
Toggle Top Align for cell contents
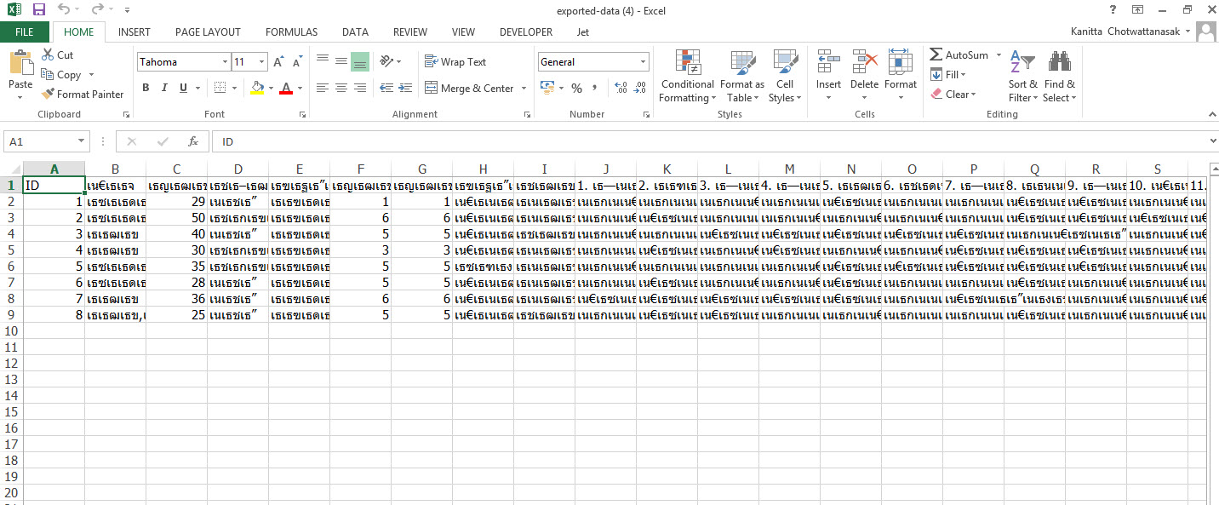[323, 61]
